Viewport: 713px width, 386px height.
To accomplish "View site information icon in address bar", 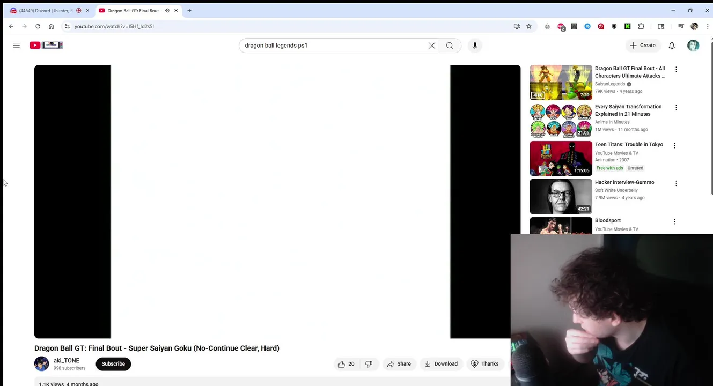I will click(x=67, y=26).
